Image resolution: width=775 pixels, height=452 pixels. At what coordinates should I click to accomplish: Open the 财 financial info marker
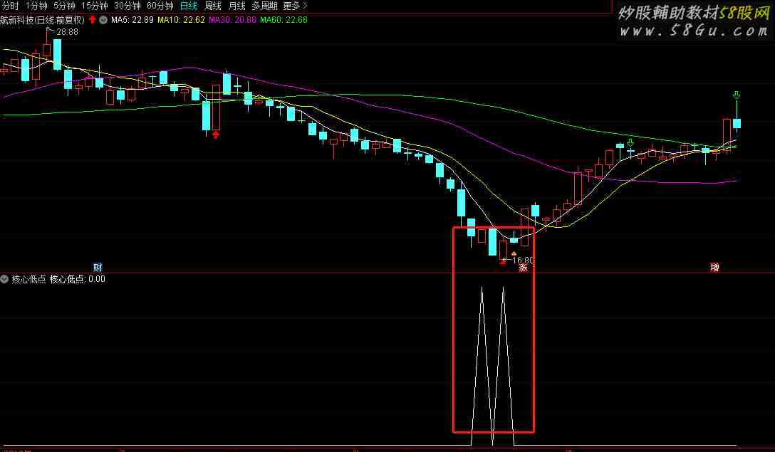(98, 267)
